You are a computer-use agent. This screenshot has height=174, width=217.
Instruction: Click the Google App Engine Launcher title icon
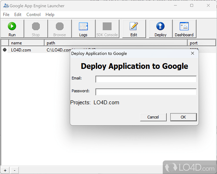6,6
